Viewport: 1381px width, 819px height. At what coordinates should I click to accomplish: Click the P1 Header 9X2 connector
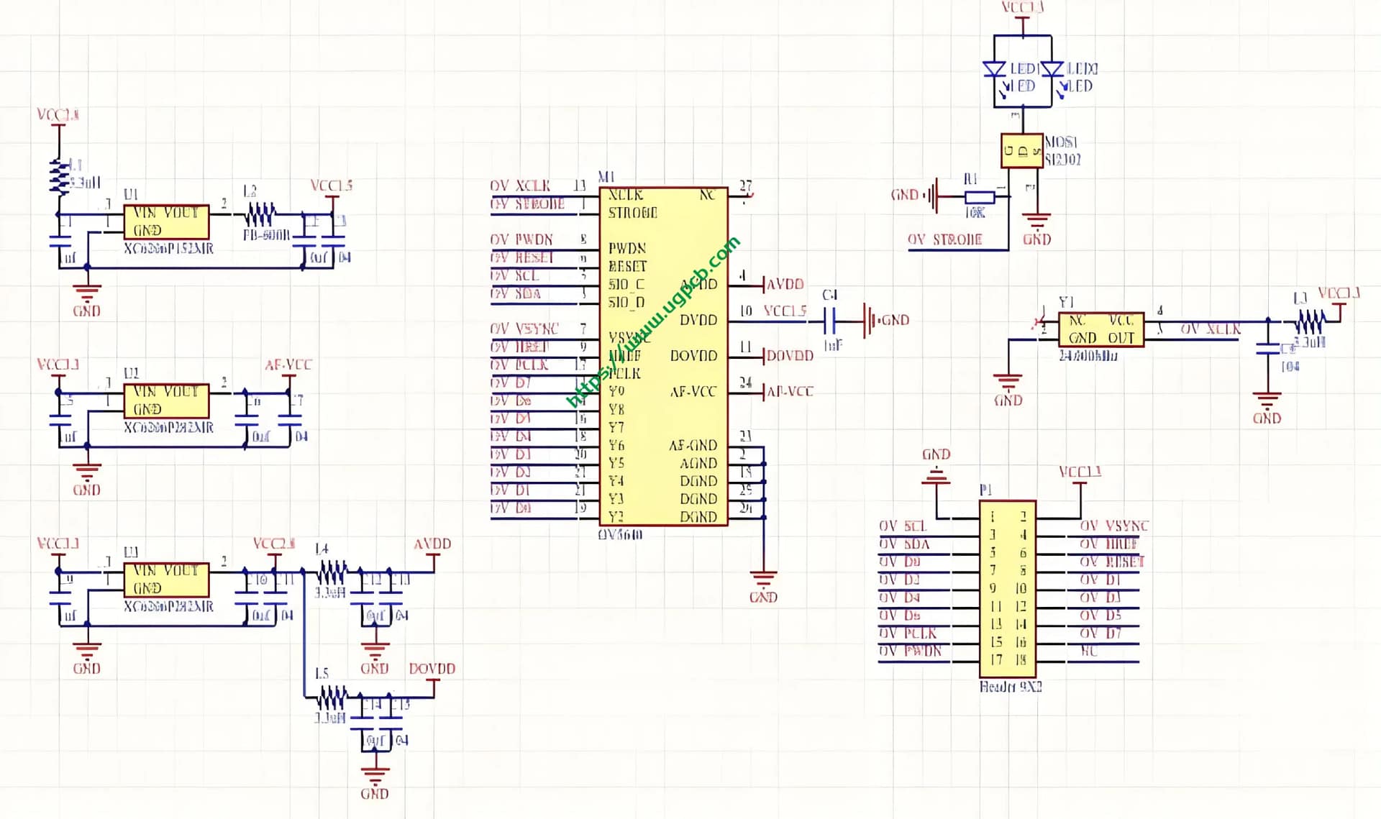pyautogui.click(x=1007, y=588)
